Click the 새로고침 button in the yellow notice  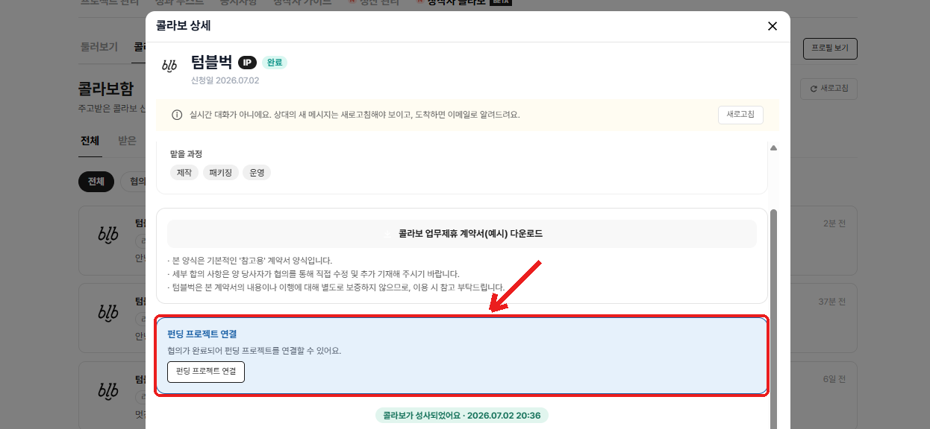[x=740, y=115]
